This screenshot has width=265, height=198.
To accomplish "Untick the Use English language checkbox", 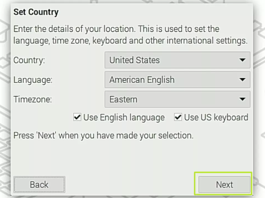I will [77, 117].
